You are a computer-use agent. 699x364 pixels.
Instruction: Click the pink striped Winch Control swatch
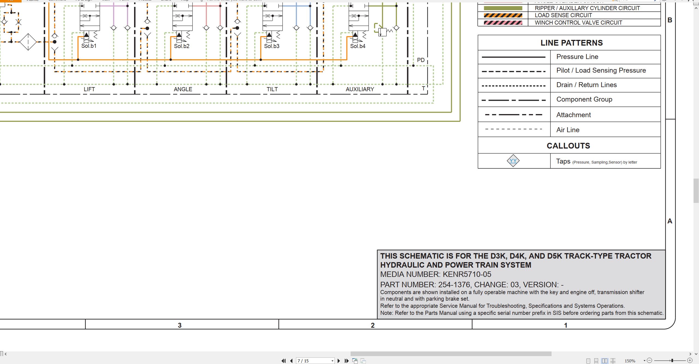(x=503, y=23)
